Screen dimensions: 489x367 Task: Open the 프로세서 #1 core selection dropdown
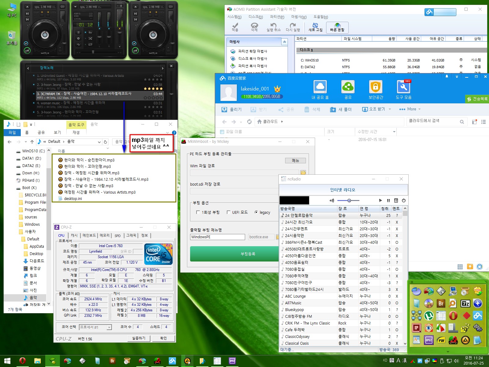tap(109, 327)
